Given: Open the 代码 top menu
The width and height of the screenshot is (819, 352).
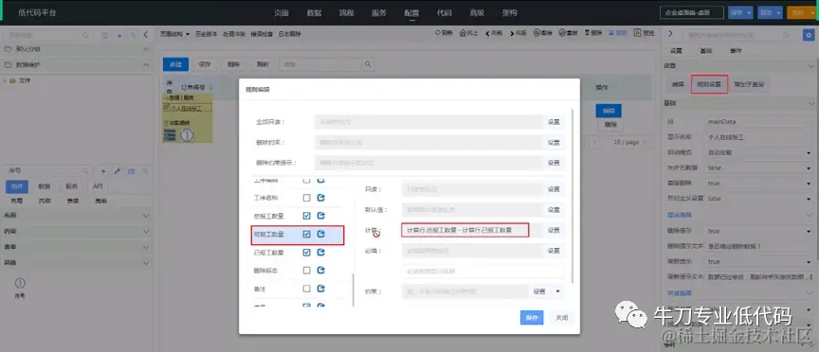Looking at the screenshot, I should [444, 13].
